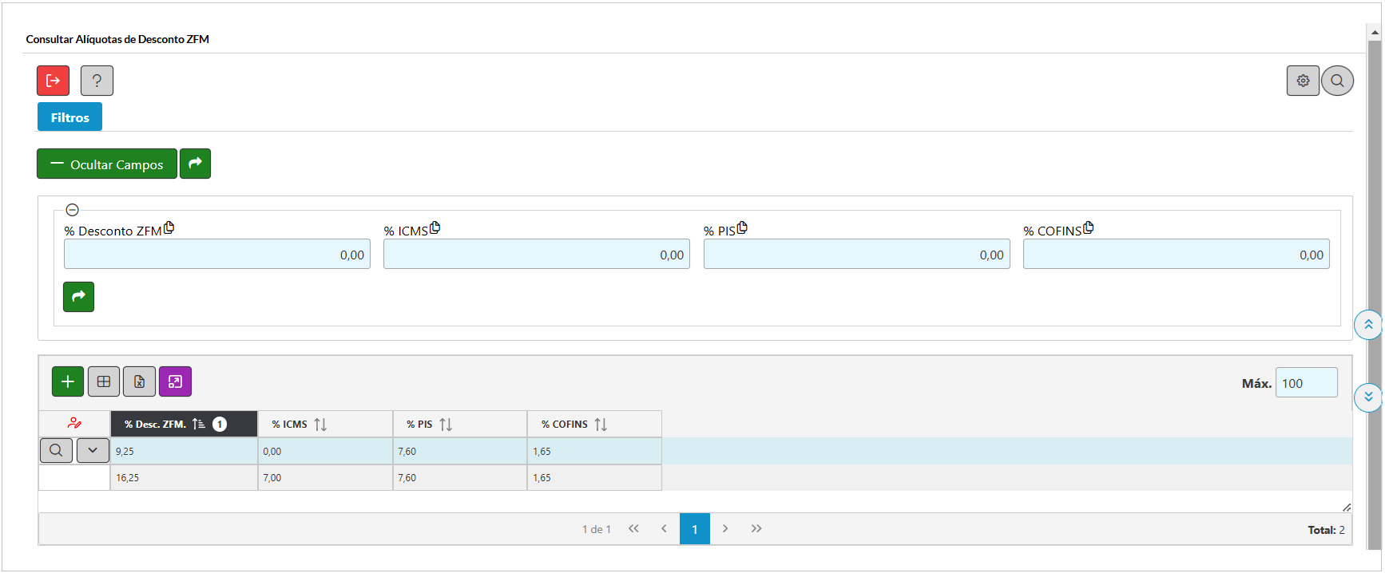Open settings gear in top right
The width and height of the screenshot is (1385, 573).
click(1303, 81)
